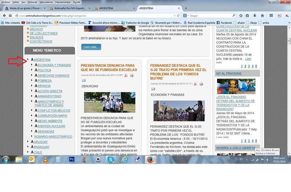Open 'Presentaron denuncia para que no se fumiguen escuelas' headline
This screenshot has width=291, height=192.
click(109, 68)
